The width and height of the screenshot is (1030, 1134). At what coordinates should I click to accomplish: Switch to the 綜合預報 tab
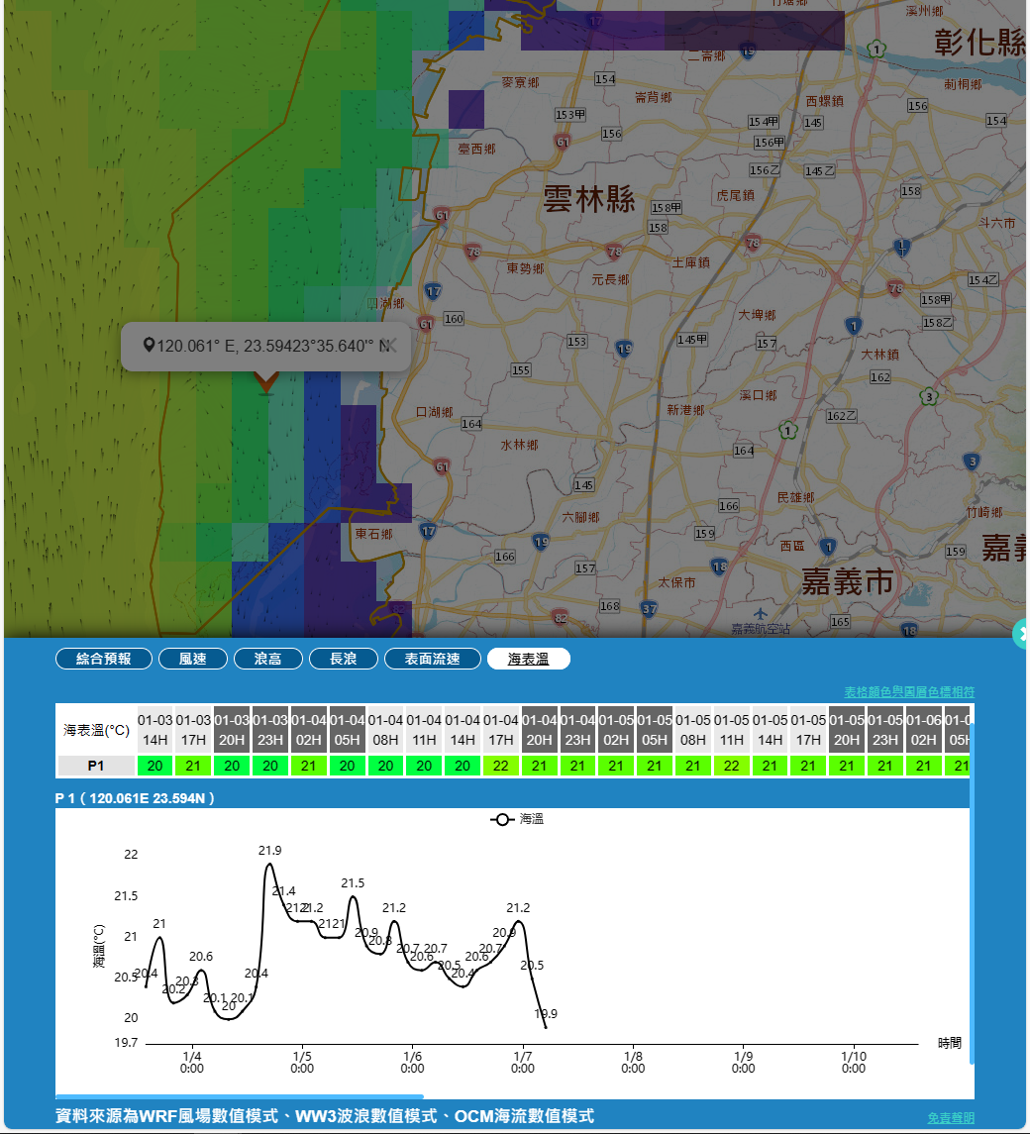[x=104, y=659]
